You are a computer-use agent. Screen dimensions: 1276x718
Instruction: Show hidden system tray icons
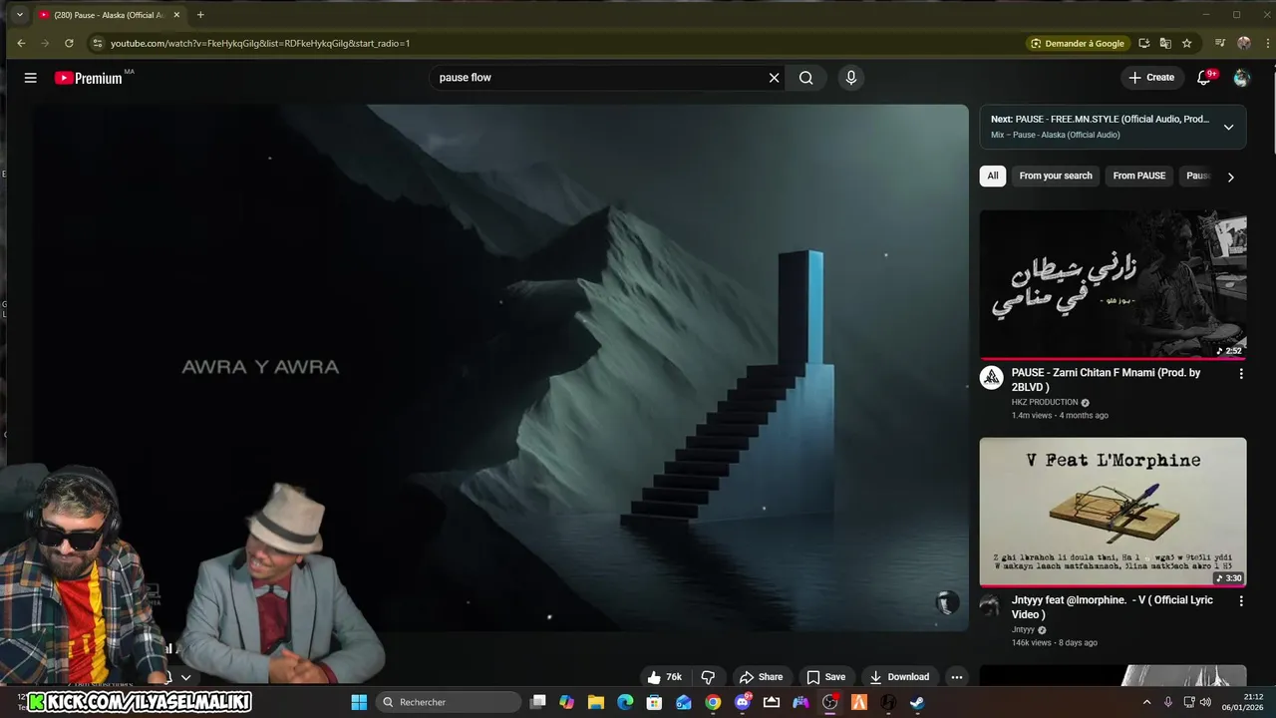tap(1146, 702)
